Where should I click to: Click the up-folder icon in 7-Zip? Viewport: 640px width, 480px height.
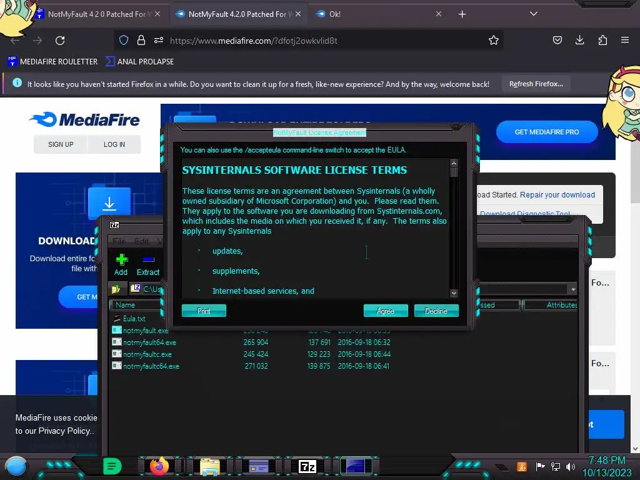point(116,289)
